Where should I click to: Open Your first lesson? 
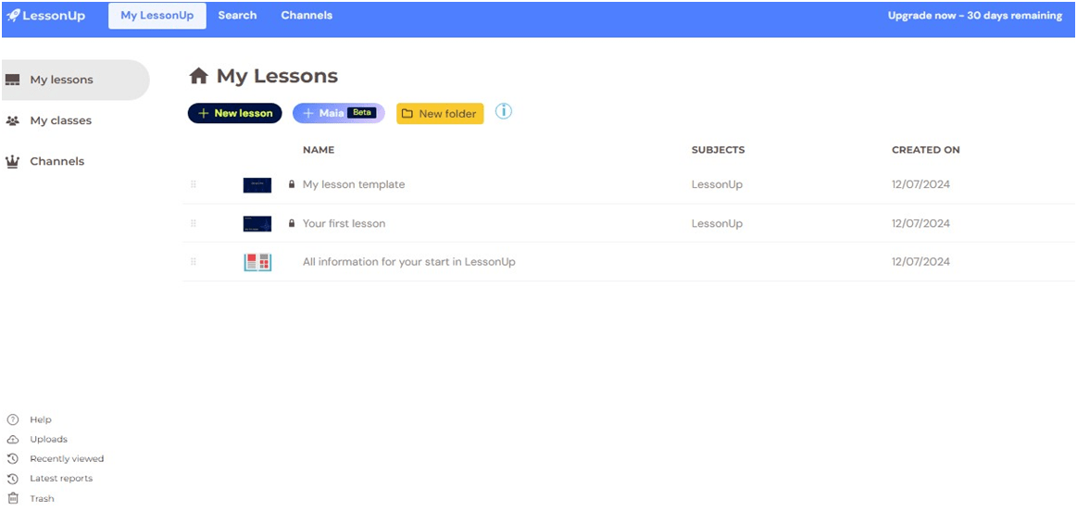coord(344,223)
